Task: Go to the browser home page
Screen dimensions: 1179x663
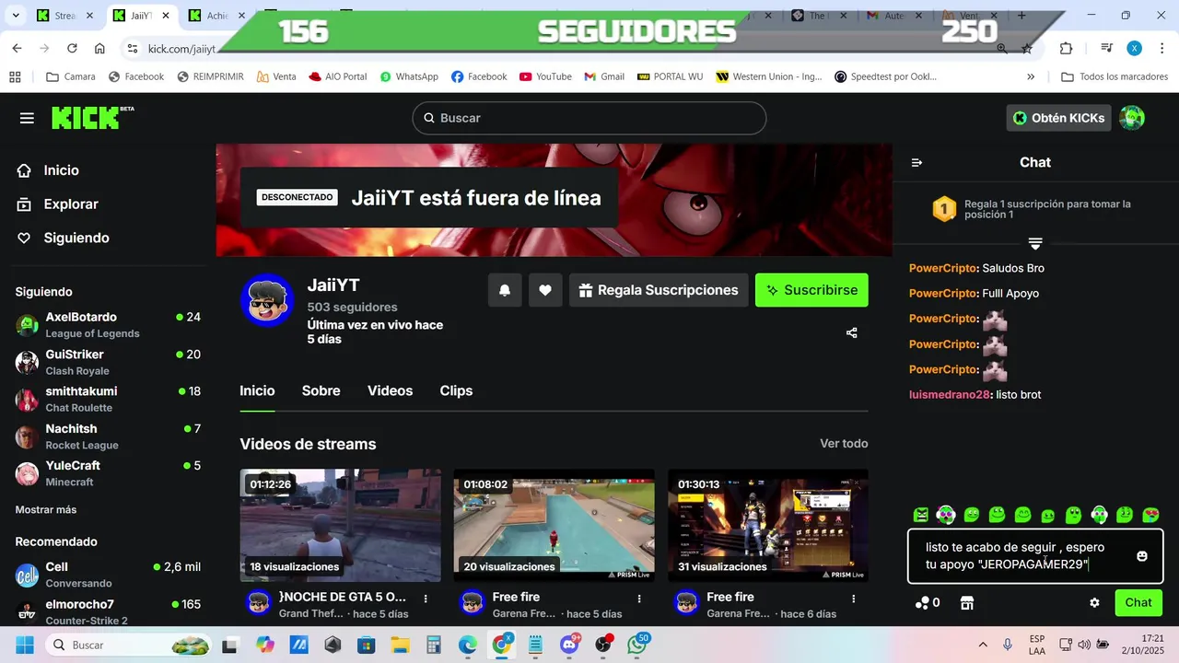Action: click(x=99, y=49)
